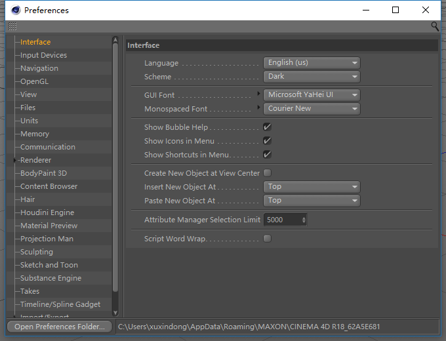Screen dimensions: 446x341
Task: Select Renderer category
Action: 35,160
